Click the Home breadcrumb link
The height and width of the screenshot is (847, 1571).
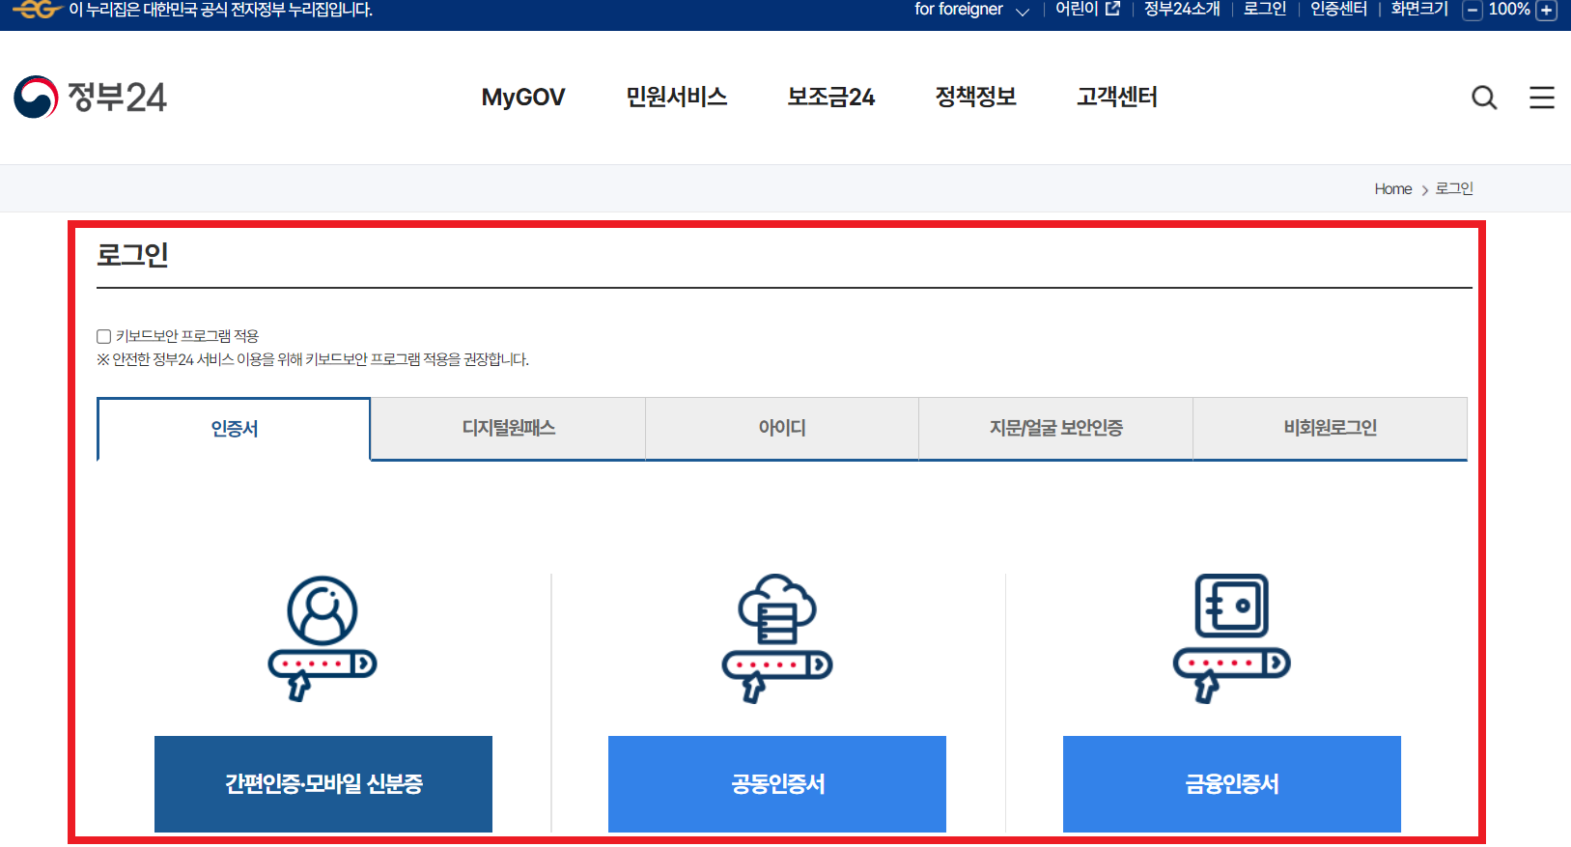(1393, 189)
